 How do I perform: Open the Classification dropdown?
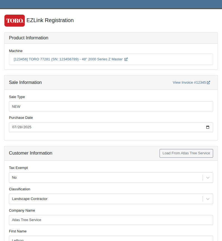pyautogui.click(x=111, y=199)
